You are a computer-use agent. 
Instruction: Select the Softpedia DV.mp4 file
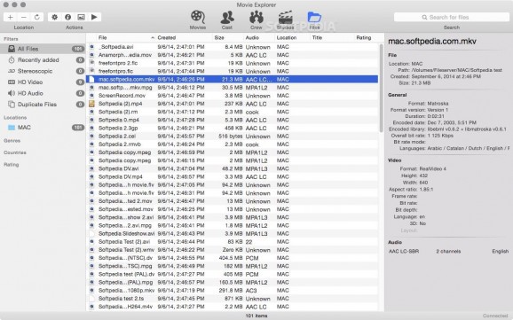[x=232, y=176]
